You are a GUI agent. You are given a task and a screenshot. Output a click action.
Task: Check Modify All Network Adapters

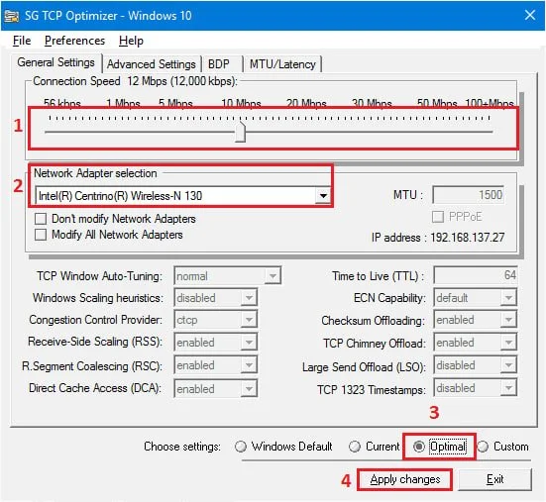coord(41,235)
